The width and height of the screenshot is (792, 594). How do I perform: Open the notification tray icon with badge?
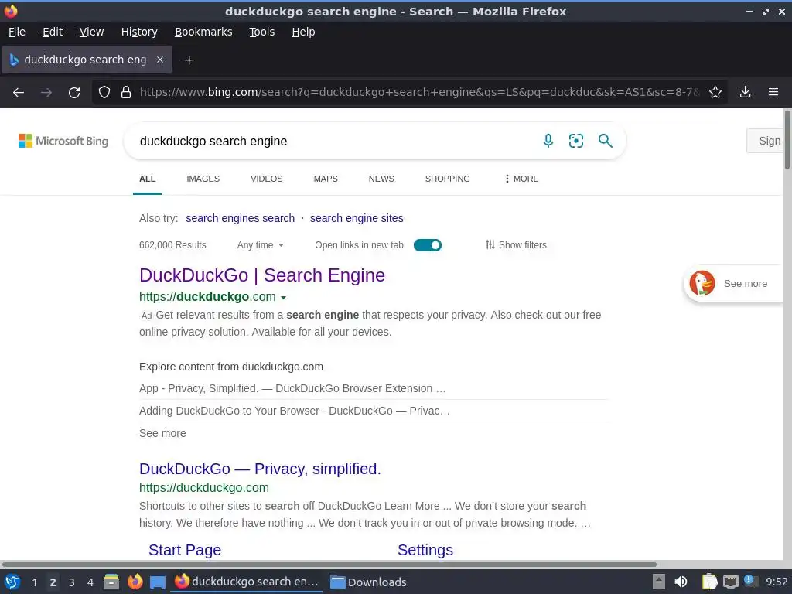tap(750, 582)
